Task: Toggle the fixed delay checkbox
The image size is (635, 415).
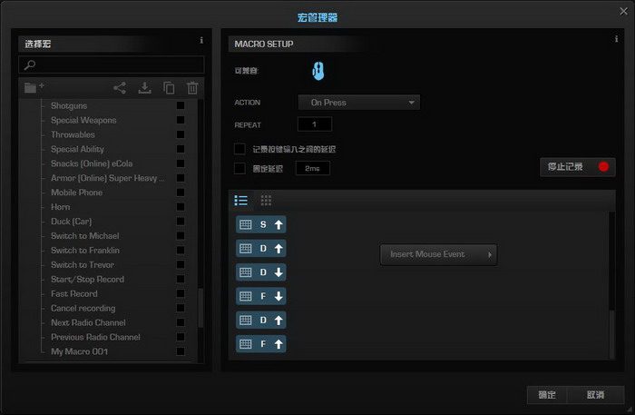Action: pyautogui.click(x=240, y=168)
